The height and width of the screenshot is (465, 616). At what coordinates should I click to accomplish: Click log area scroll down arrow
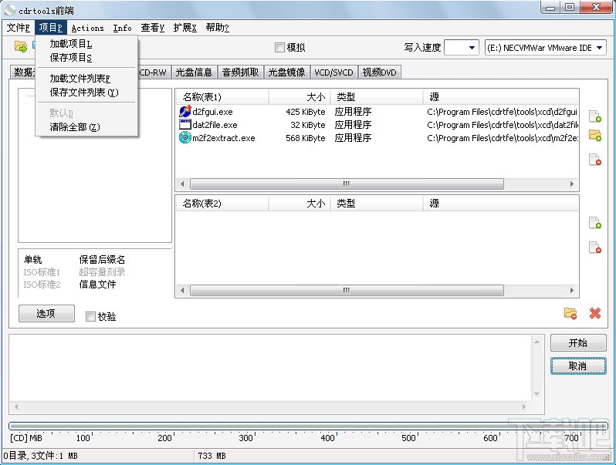click(x=536, y=393)
